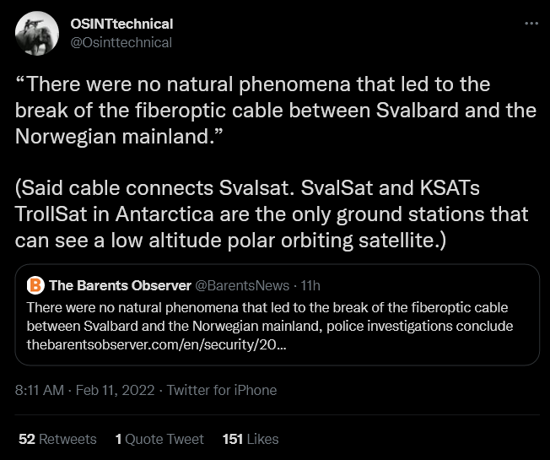Viewport: 550px width, 460px height.
Task: View the 1 Quote Tweet list
Action: point(159,439)
